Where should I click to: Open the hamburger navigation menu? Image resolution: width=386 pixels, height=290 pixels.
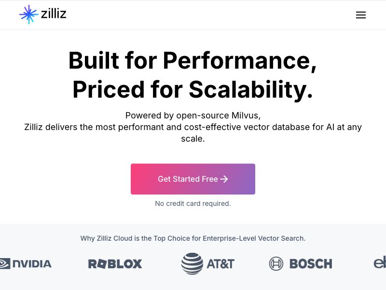(360, 15)
